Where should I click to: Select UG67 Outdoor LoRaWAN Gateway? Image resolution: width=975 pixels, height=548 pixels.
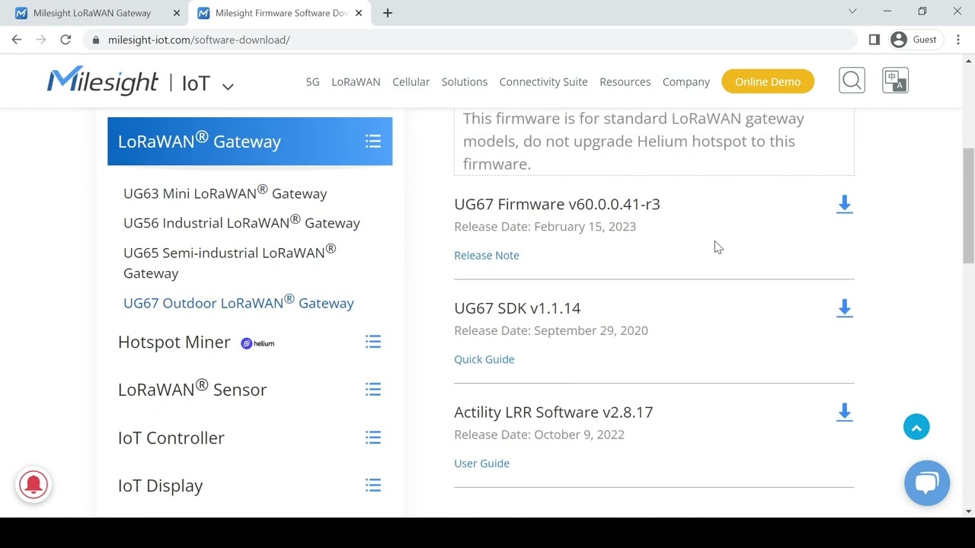tap(238, 302)
